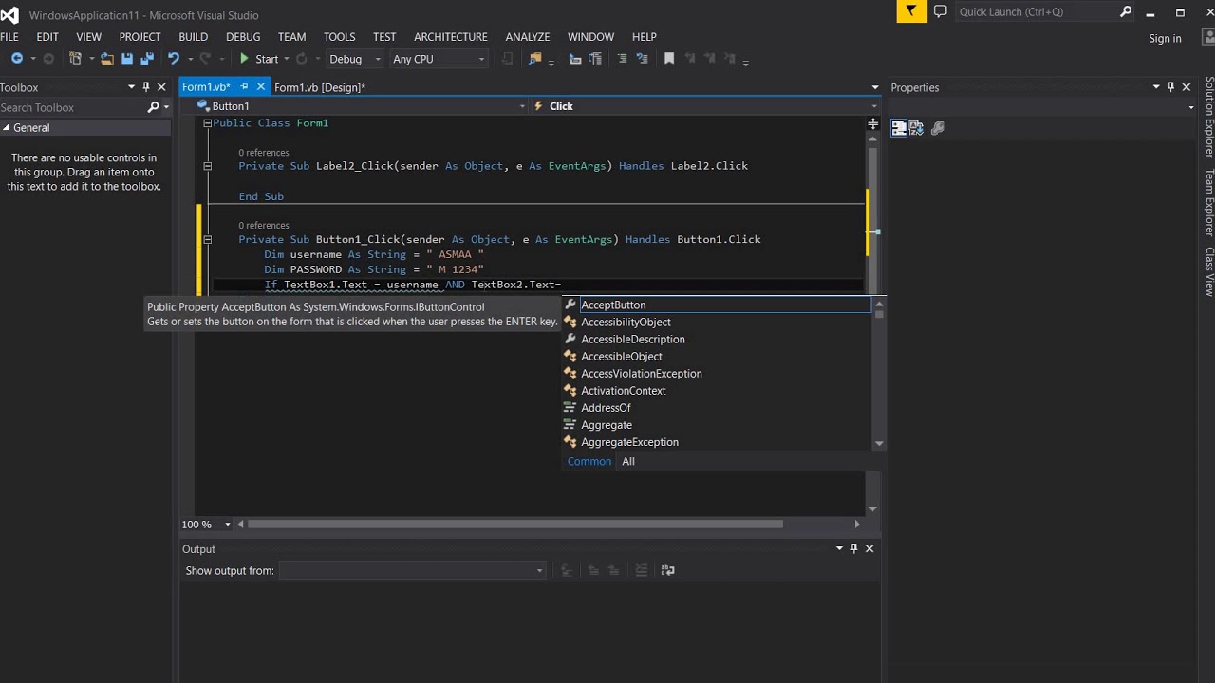Click the Open File folder icon
Screen dimensions: 1215x683
tap(107, 59)
